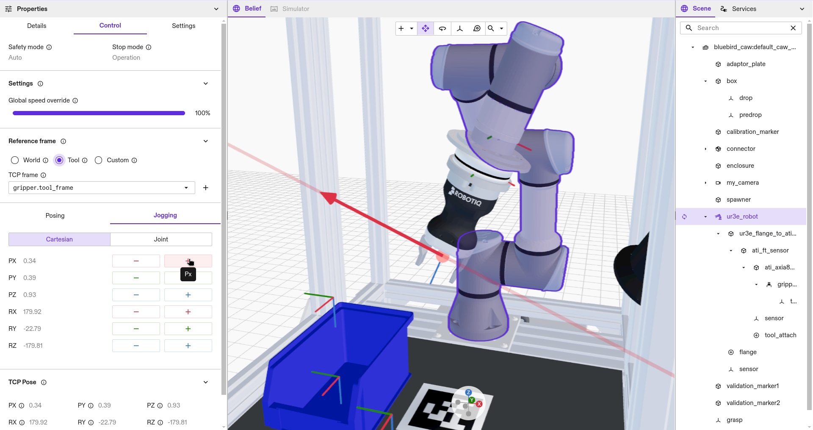Expand the connector node in the scene tree
The height and width of the screenshot is (430, 813).
click(705, 149)
